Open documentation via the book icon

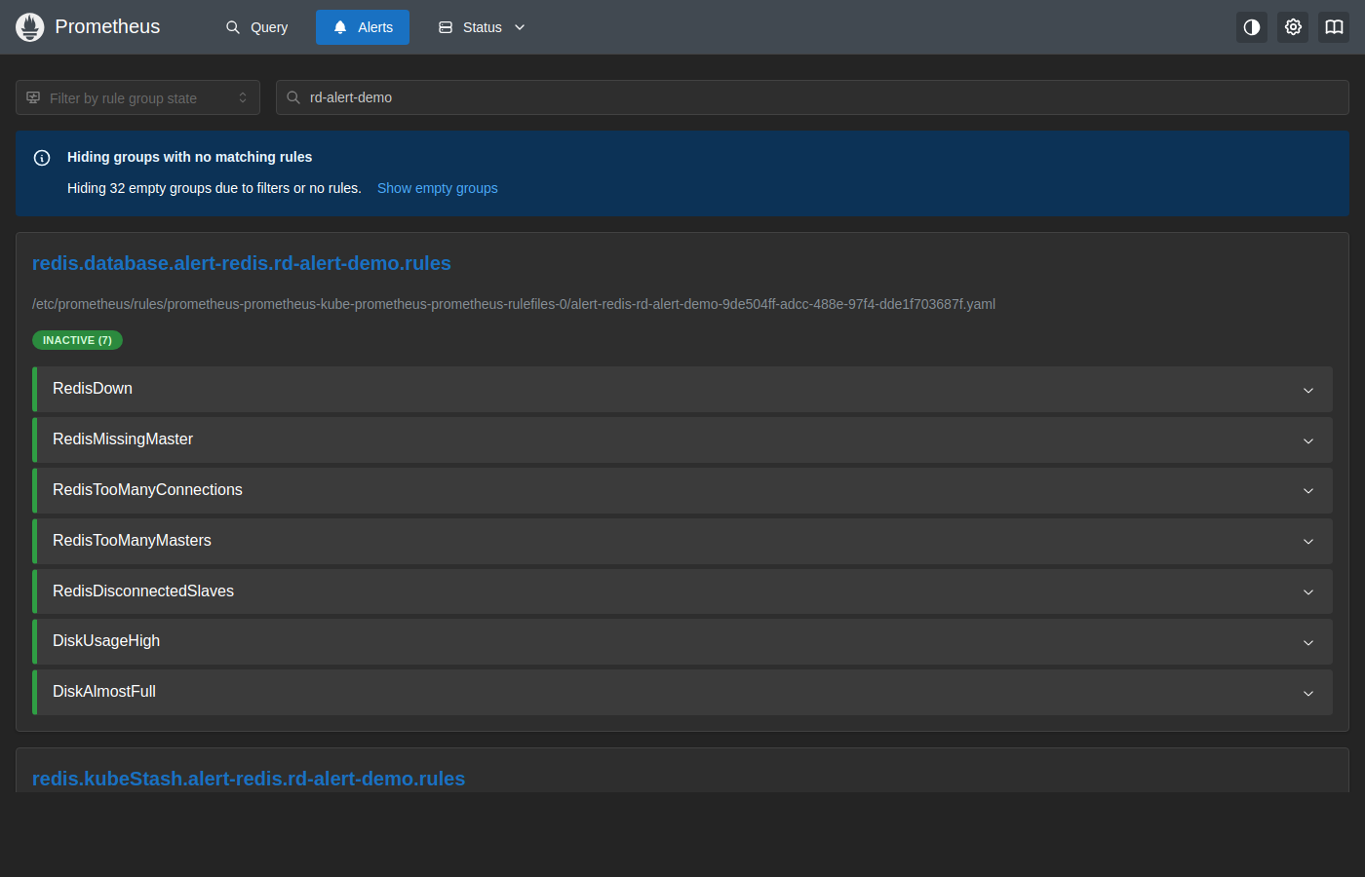tap(1334, 27)
